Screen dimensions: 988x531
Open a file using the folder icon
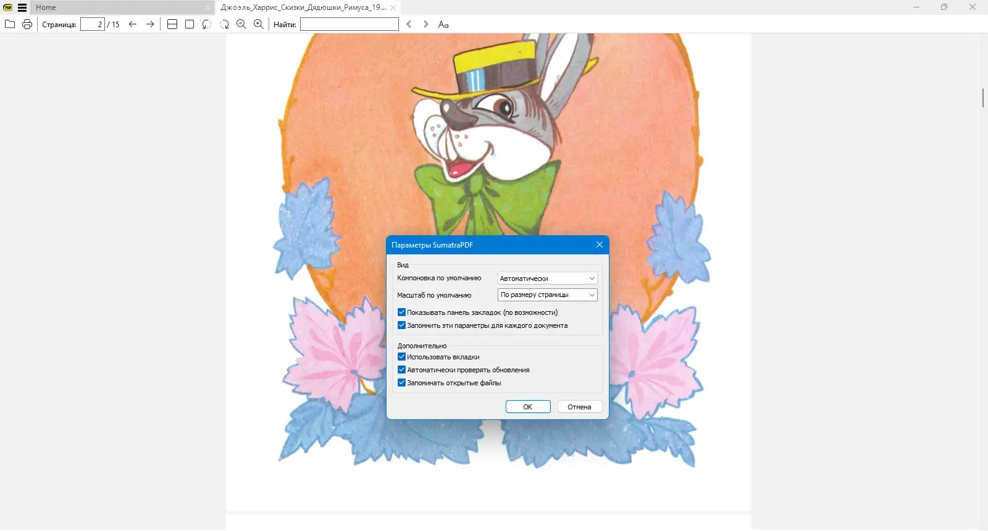coord(10,24)
